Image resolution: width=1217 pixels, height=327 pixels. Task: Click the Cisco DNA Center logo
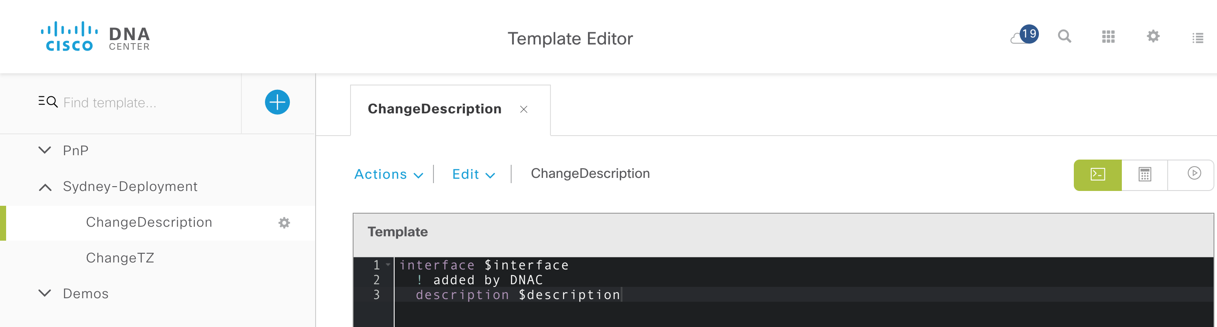[x=96, y=36]
